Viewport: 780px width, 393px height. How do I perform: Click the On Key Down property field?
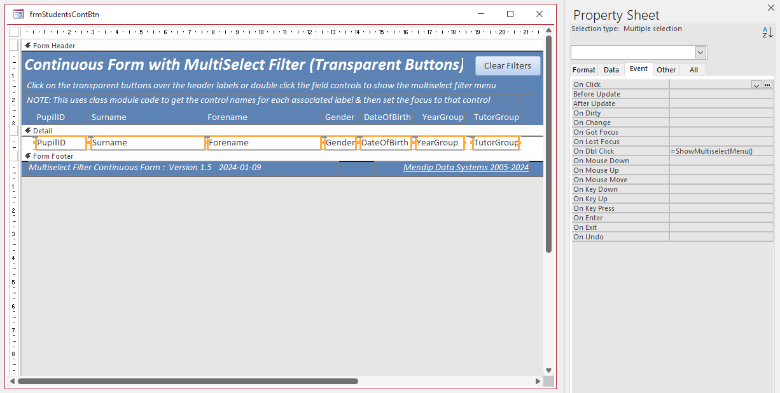click(721, 189)
